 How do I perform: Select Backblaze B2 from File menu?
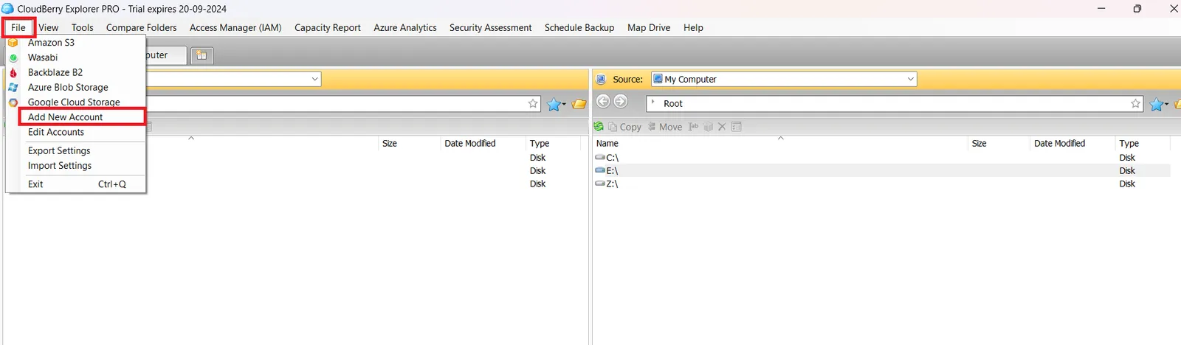(x=75, y=72)
